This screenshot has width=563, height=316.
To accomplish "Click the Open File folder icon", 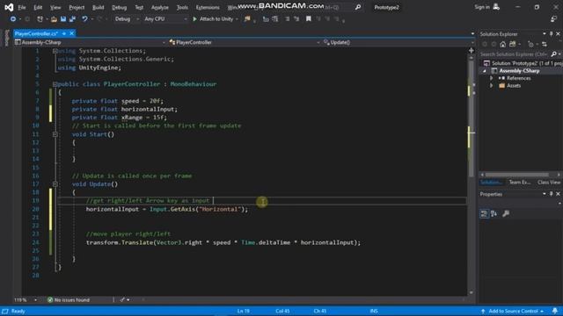I will [x=54, y=19].
